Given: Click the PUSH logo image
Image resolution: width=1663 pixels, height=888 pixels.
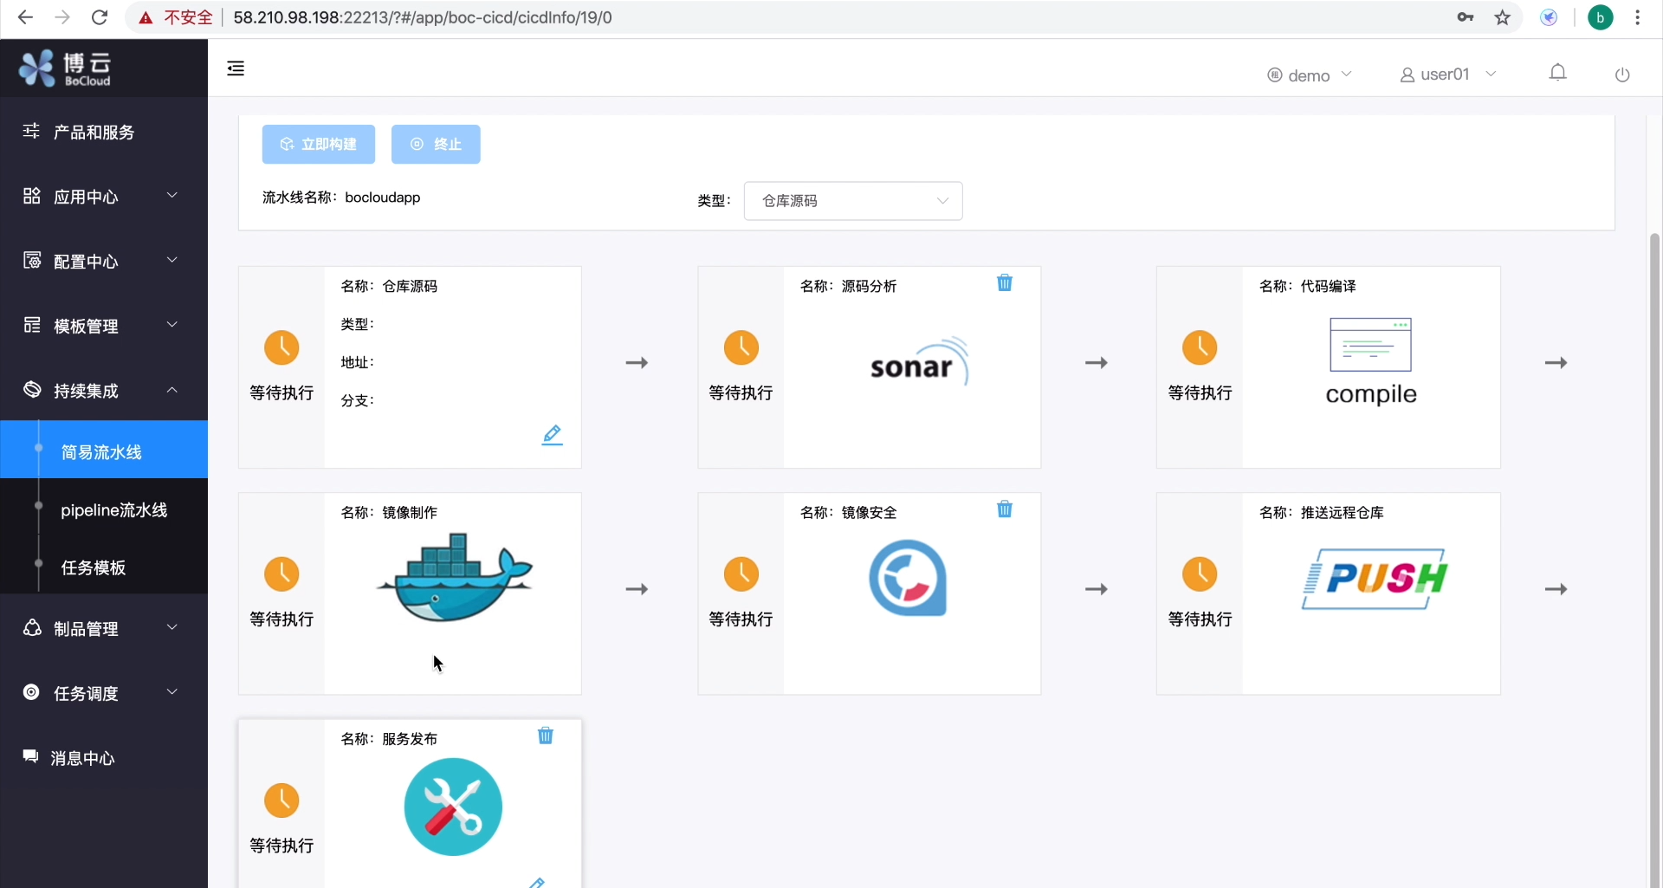Looking at the screenshot, I should (1375, 579).
